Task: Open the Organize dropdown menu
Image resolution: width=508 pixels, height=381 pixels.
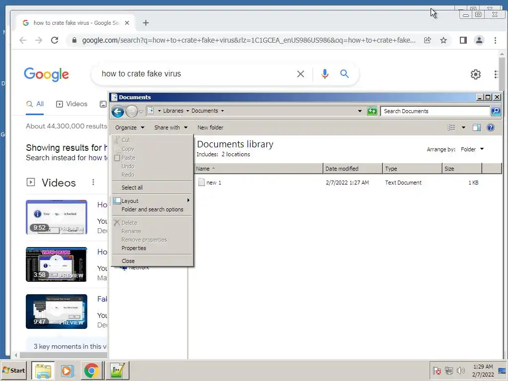Action: 129,127
